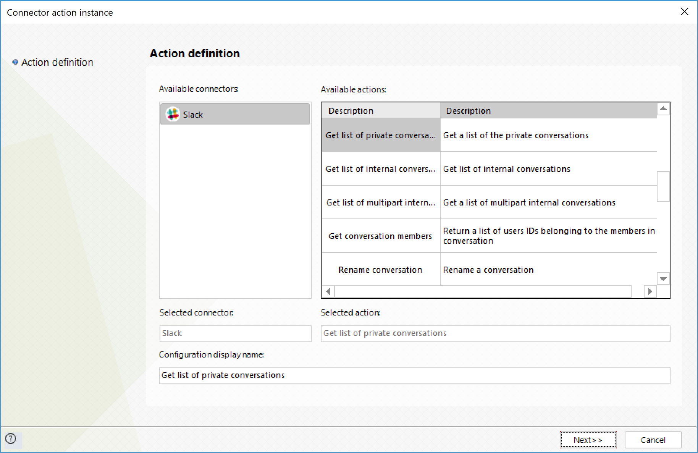Click Selected connector field showing Slack
The width and height of the screenshot is (698, 453).
click(x=235, y=333)
